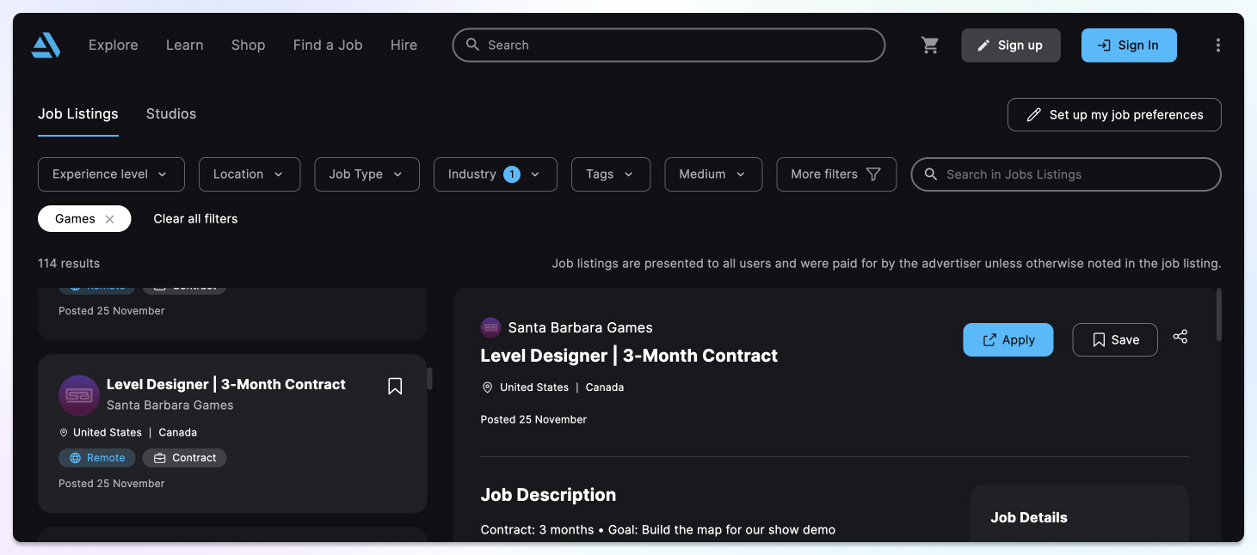Open More filters panel
Viewport: 1257px width, 555px height.
[x=835, y=174]
